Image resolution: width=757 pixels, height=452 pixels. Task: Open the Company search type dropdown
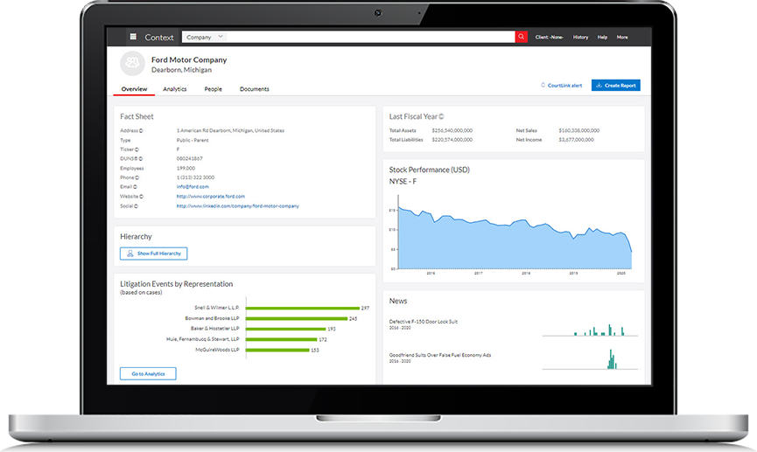coord(205,37)
